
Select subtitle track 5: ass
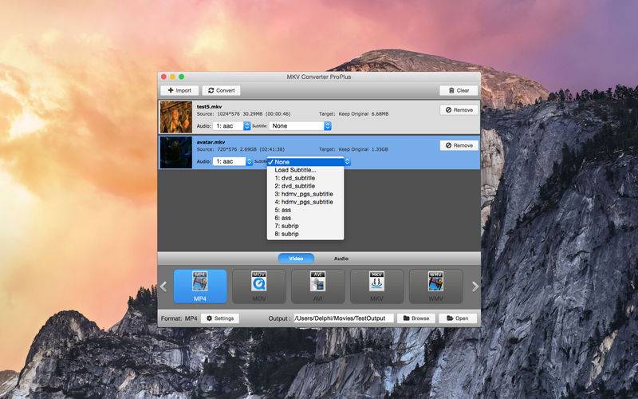[x=305, y=210]
